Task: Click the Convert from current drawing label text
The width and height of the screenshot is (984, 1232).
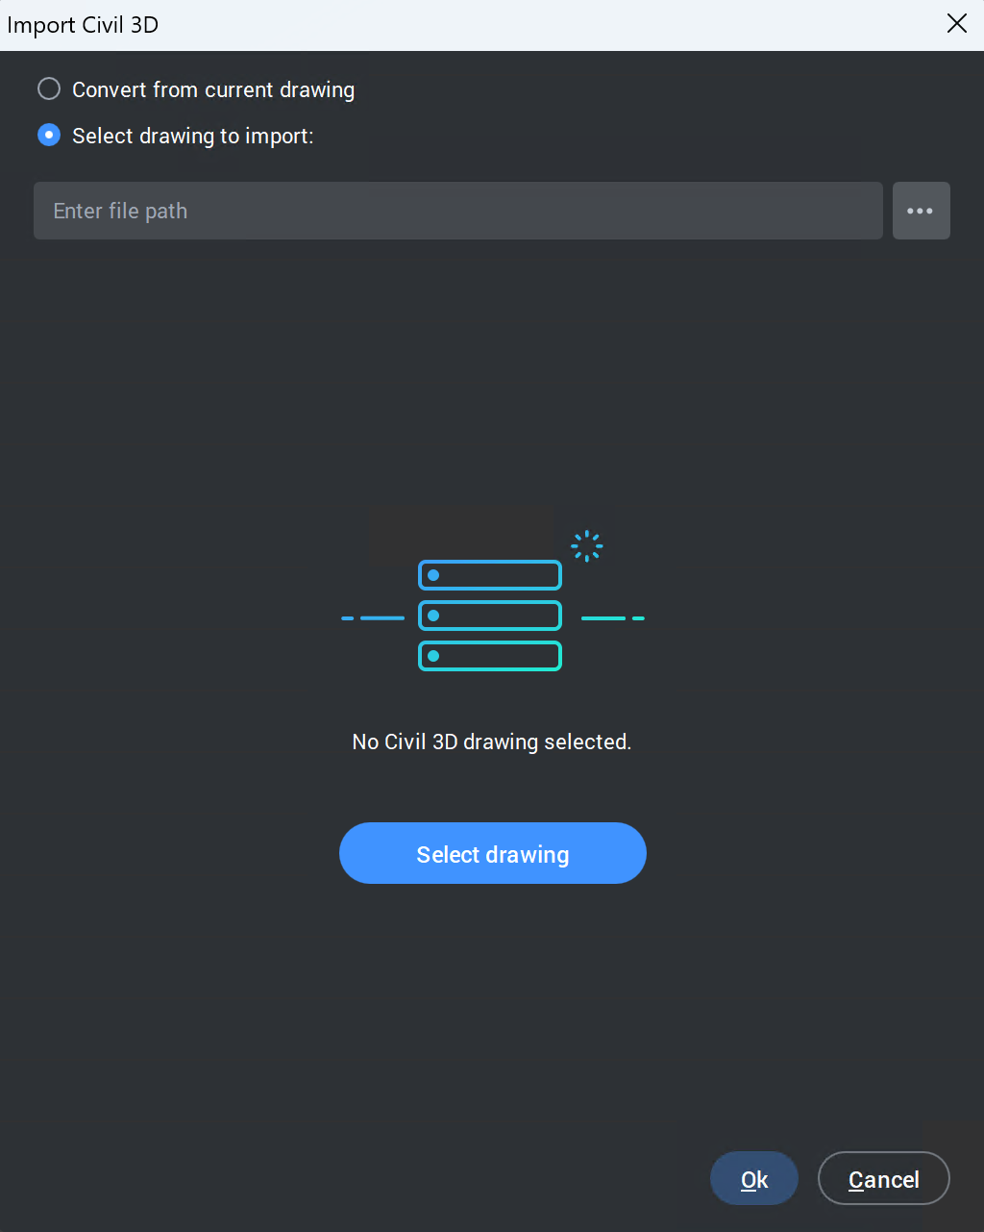Action: point(213,89)
